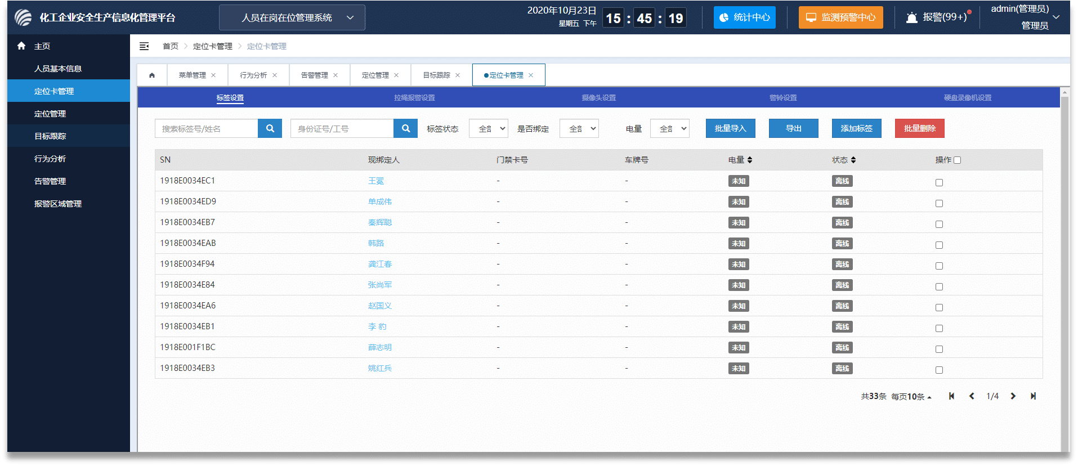
Task: Click the tag number search magnifier button
Action: 270,128
